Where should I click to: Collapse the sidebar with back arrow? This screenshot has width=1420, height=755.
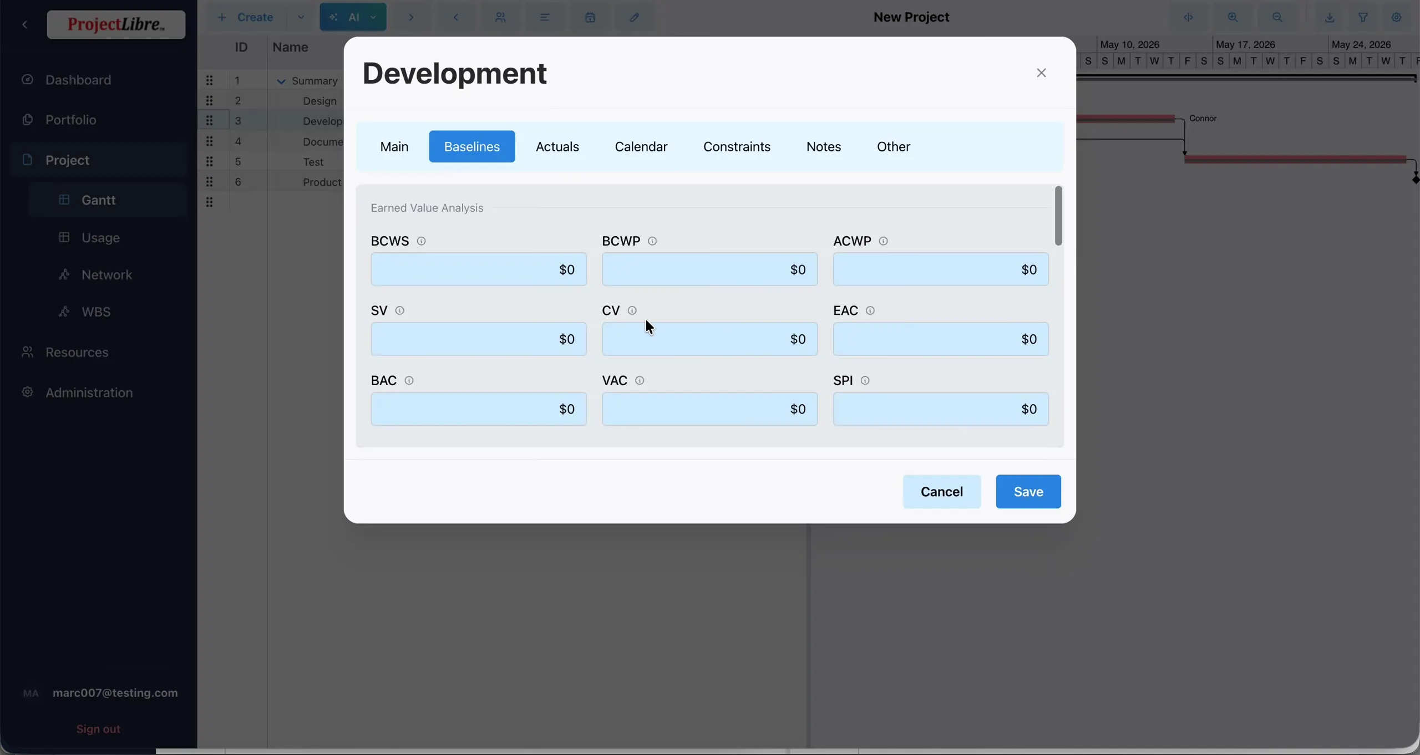click(24, 24)
